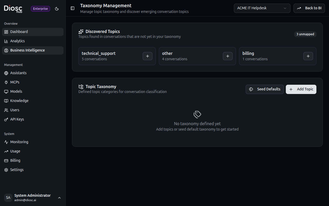Click the SA user avatar
Screen dimensions: 329x206
(8, 198)
